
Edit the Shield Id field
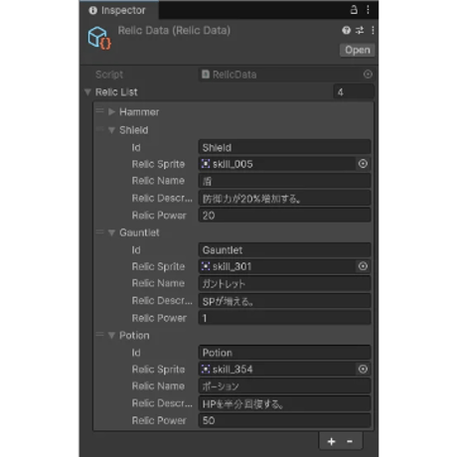[x=284, y=147]
